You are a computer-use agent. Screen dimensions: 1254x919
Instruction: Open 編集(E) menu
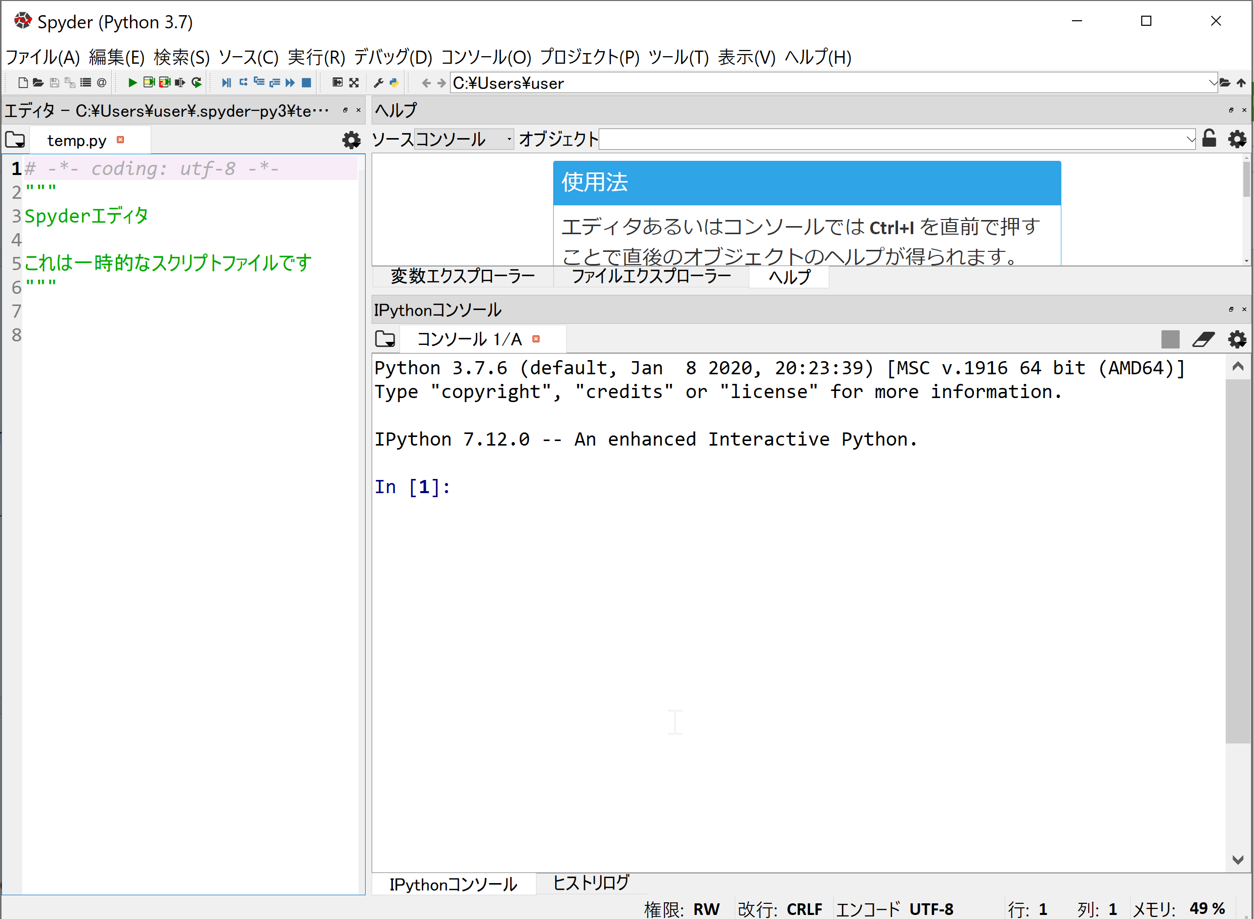point(116,57)
